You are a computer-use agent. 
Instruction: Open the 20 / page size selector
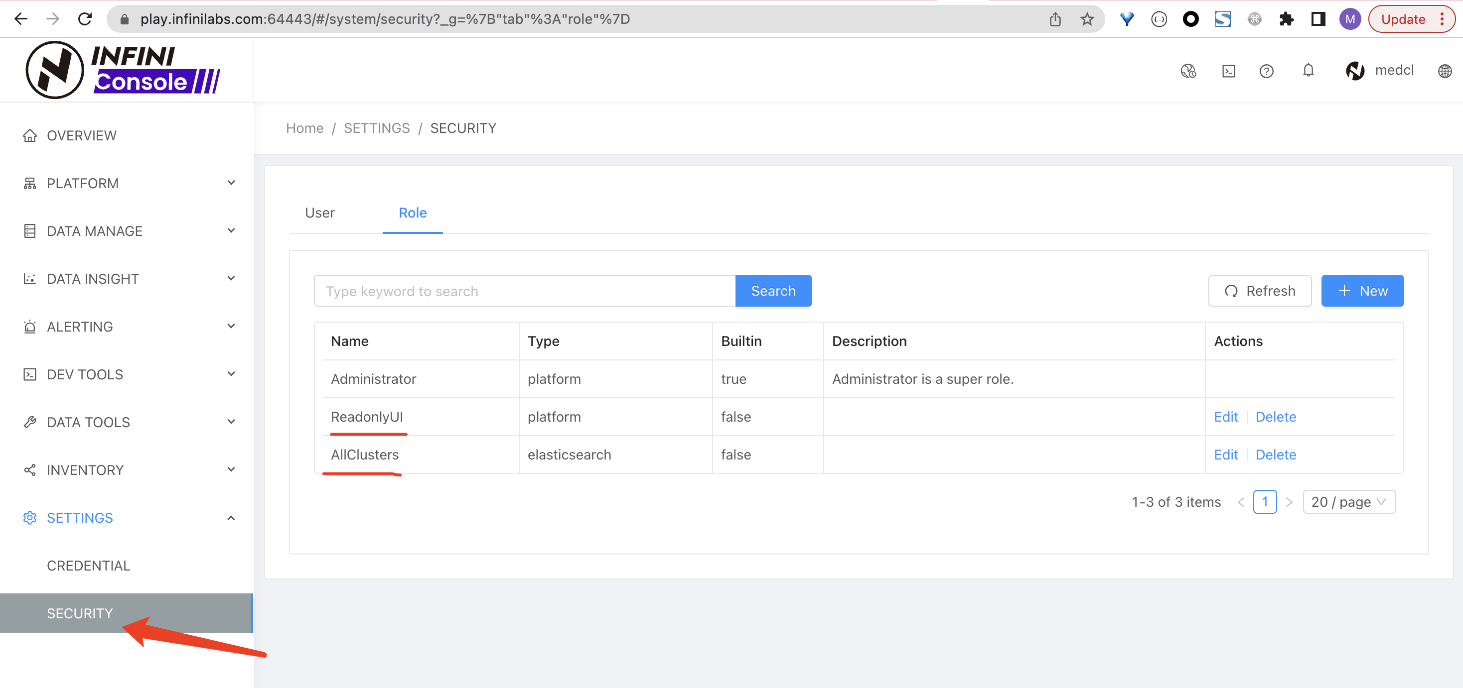1349,501
